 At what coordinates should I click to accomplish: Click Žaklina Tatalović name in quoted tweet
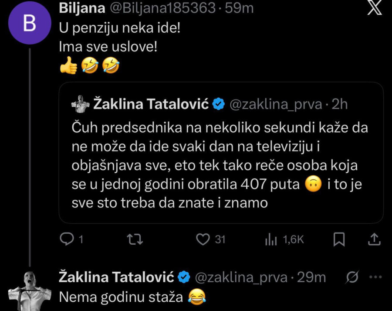[152, 104]
